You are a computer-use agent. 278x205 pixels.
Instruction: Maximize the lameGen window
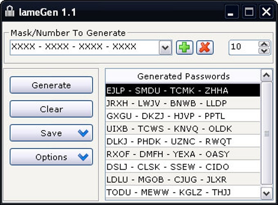tap(249, 12)
